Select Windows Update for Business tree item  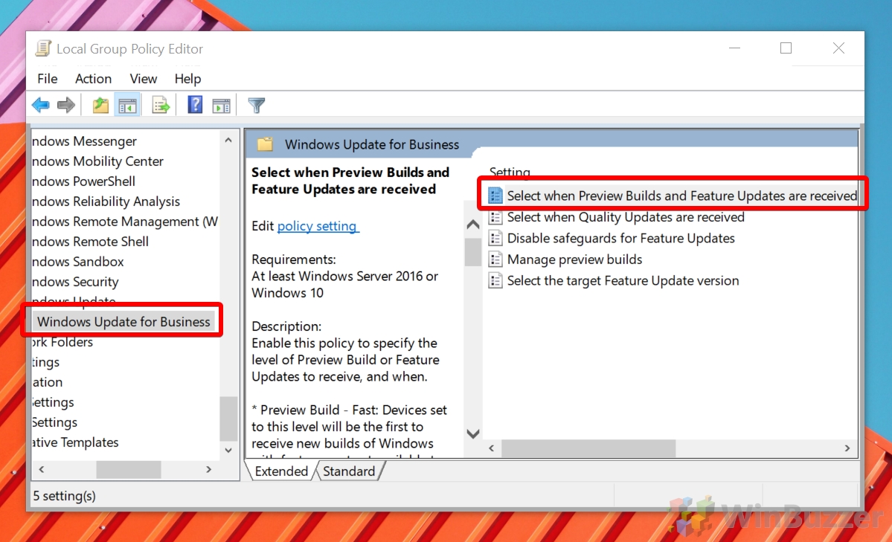coord(123,321)
